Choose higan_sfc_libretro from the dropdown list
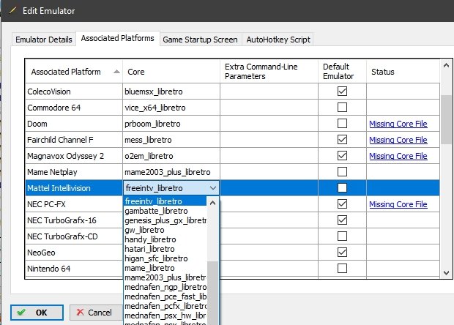The height and width of the screenshot is (325, 454). pos(165,258)
